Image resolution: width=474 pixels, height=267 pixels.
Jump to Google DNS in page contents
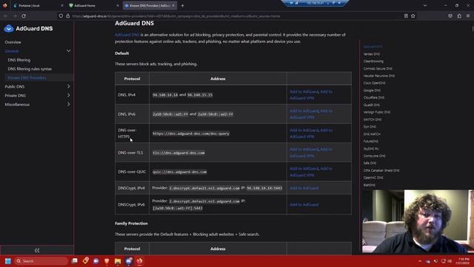[372, 90]
